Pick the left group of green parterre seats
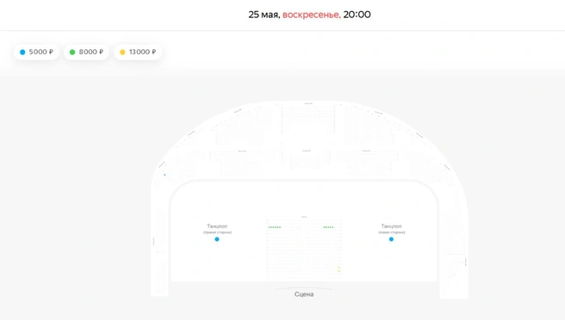Viewport: 565px width, 320px height. click(275, 227)
